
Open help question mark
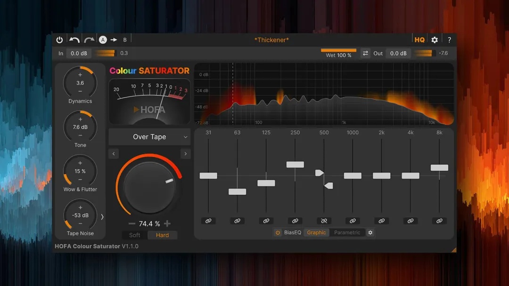(x=449, y=40)
